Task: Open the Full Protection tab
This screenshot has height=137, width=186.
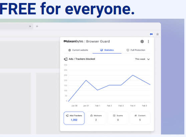Action: click(136, 50)
